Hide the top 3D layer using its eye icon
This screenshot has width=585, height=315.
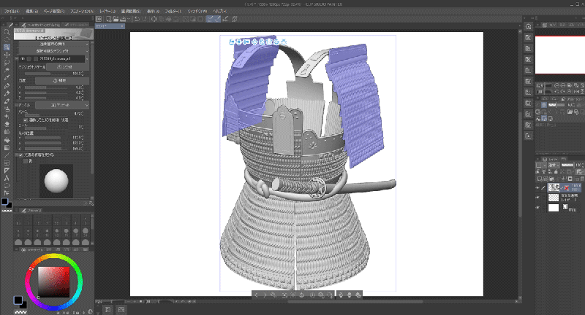537,187
